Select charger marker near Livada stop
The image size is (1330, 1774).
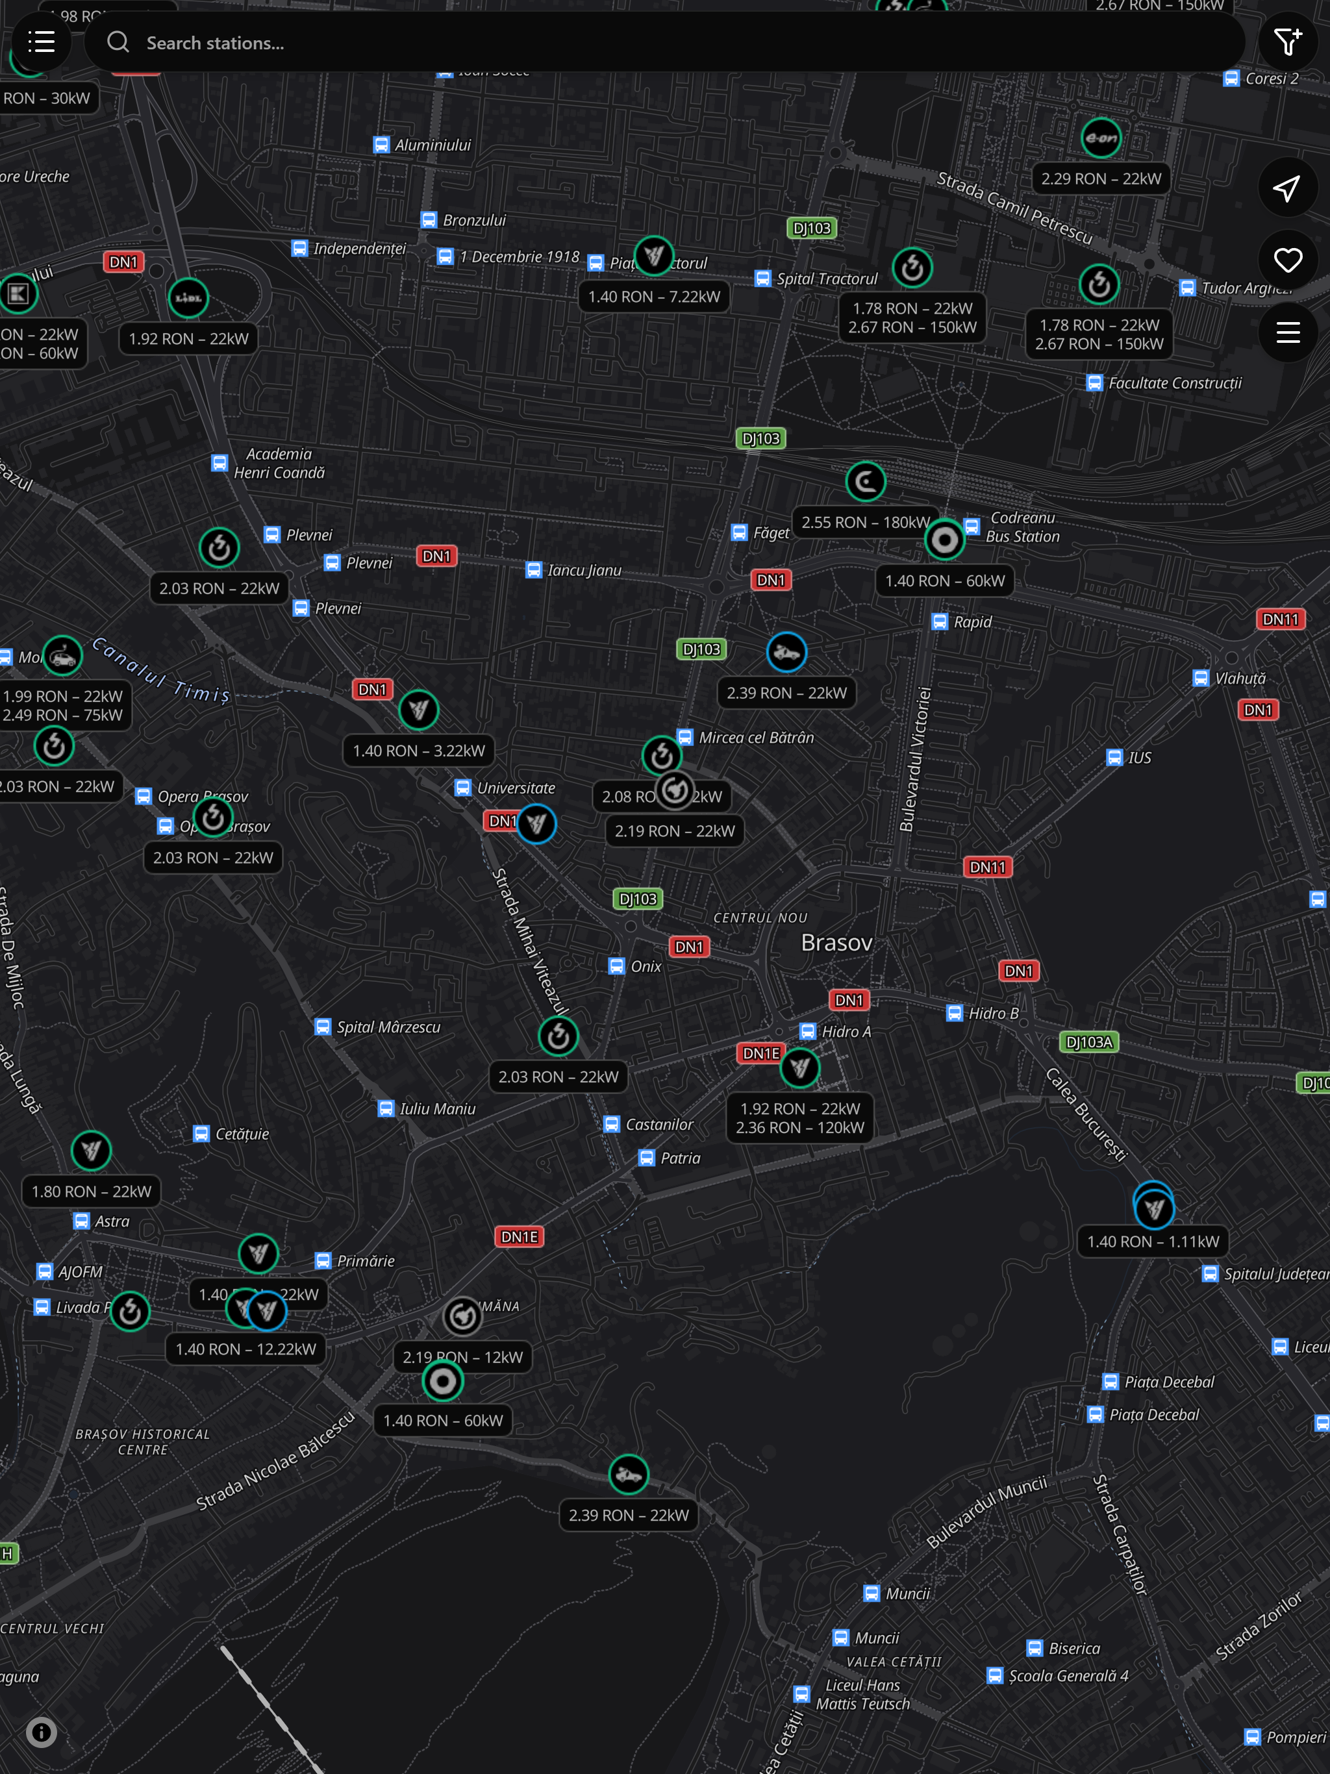pyautogui.click(x=129, y=1312)
